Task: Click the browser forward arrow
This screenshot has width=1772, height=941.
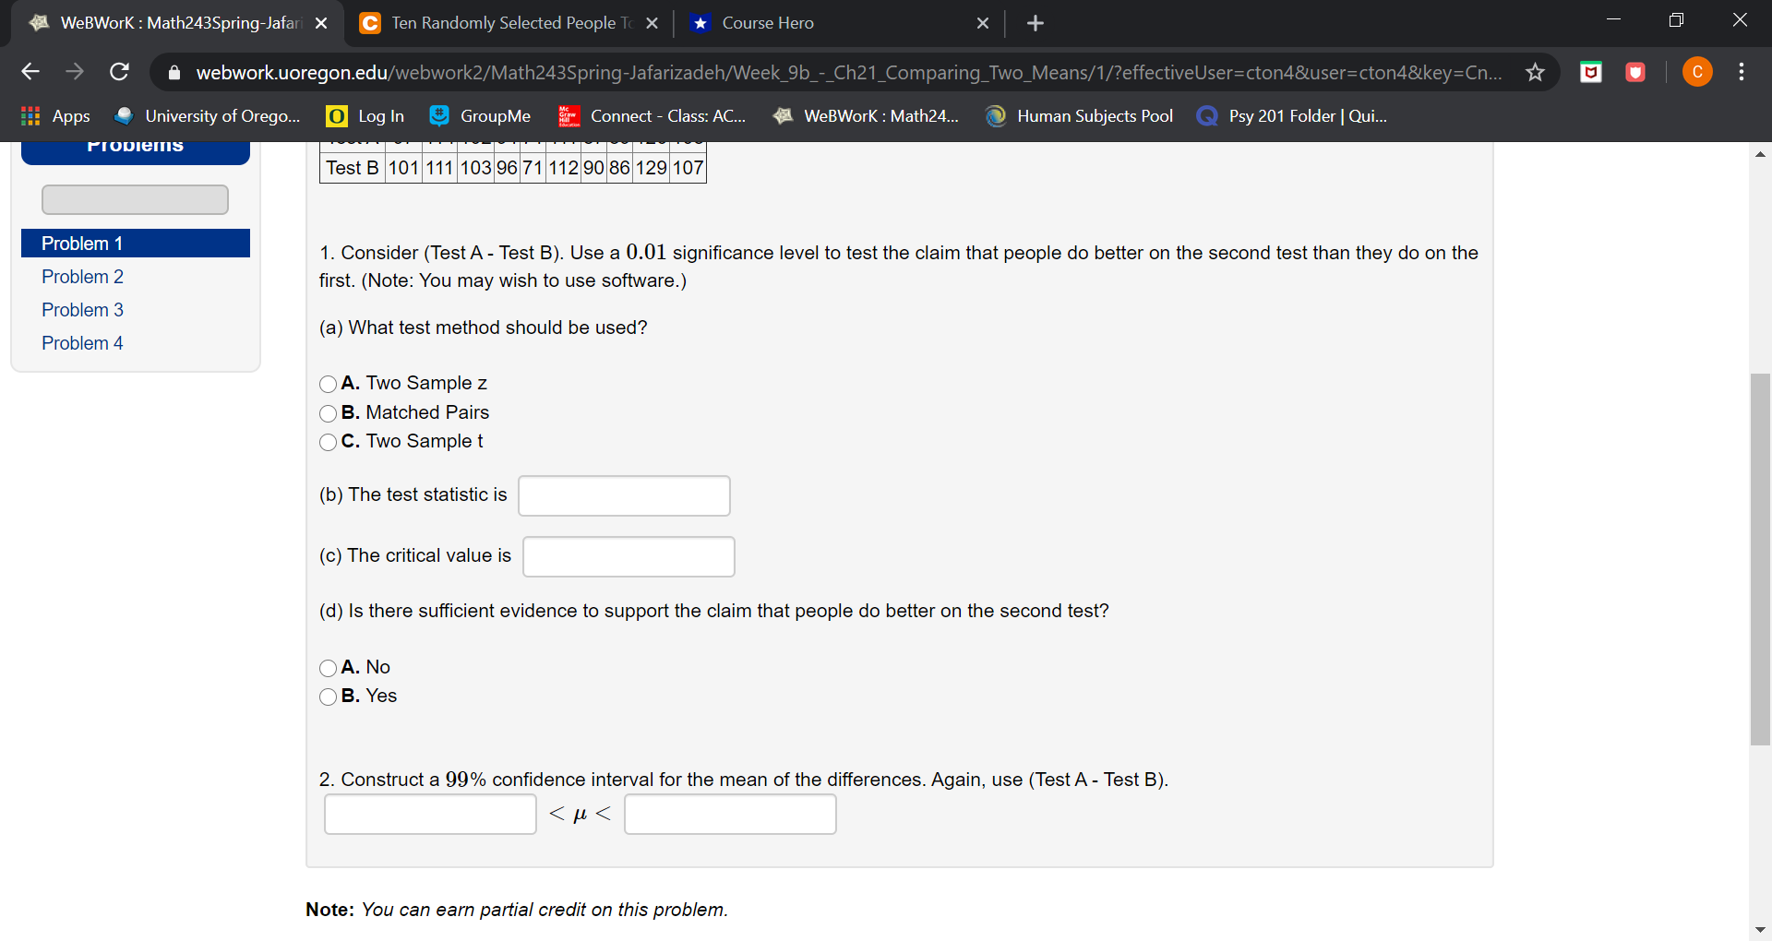Action: [x=75, y=72]
